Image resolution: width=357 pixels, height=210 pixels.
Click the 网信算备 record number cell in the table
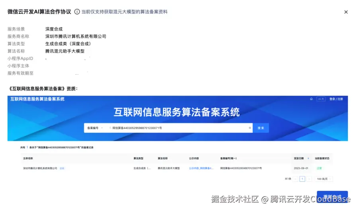(x=241, y=168)
